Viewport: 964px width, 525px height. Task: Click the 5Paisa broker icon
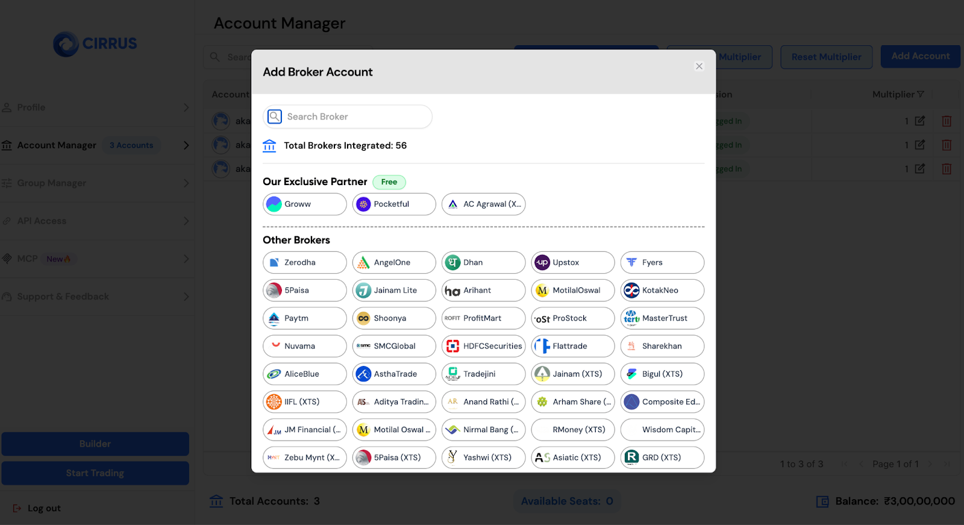click(274, 291)
